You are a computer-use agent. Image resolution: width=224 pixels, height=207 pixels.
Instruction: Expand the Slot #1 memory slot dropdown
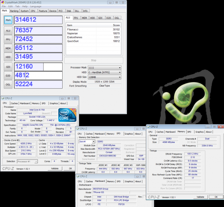coord(87,141)
